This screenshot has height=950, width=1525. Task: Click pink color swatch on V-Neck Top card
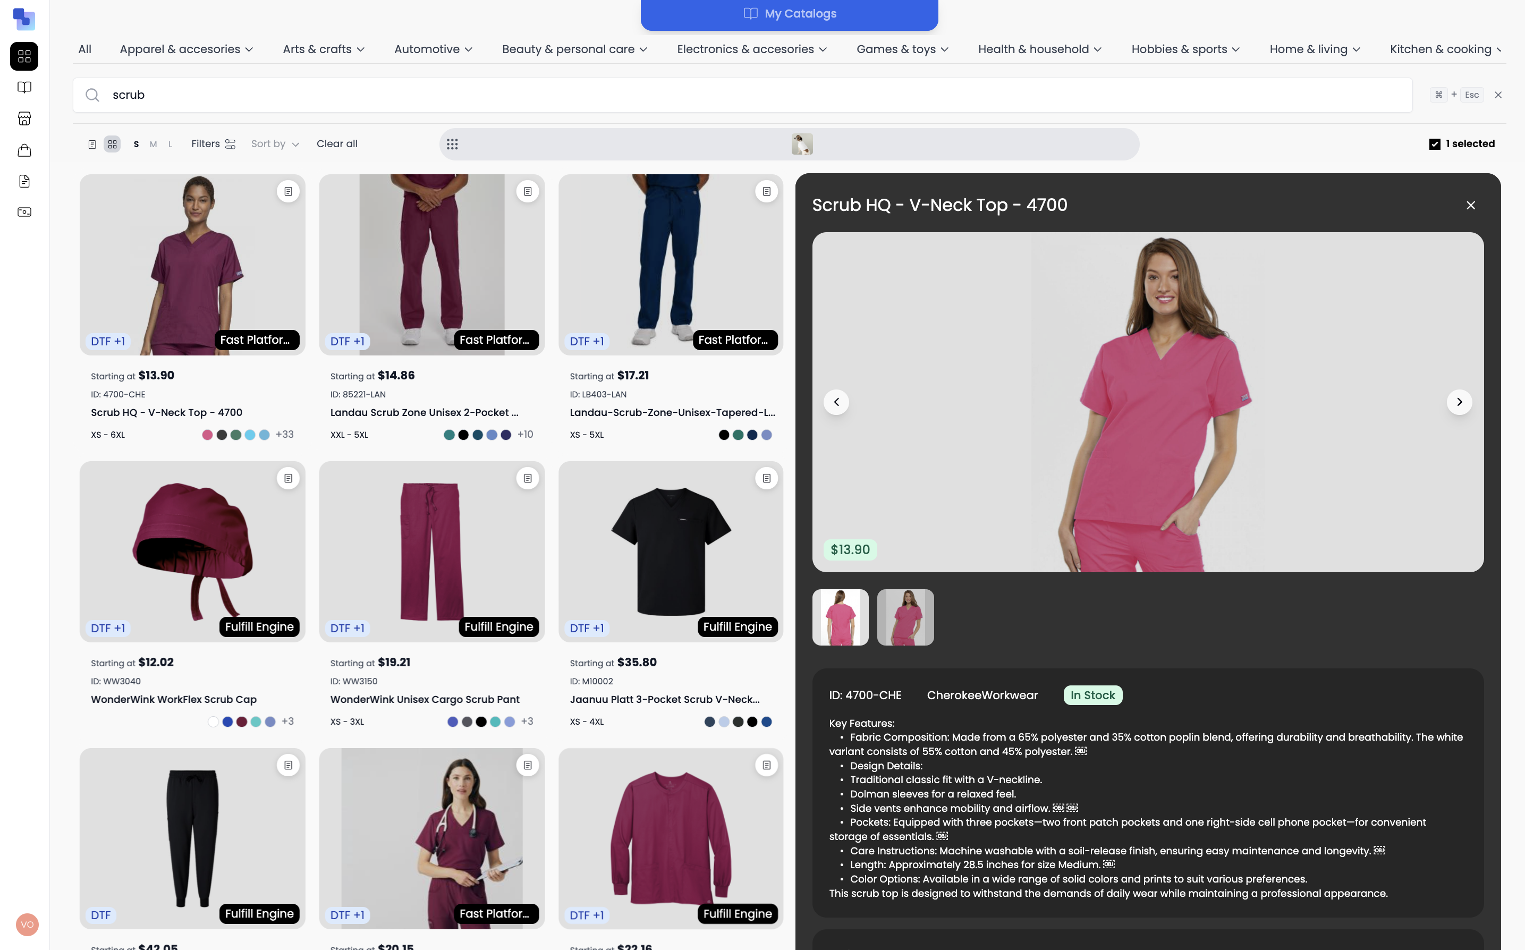pos(207,435)
